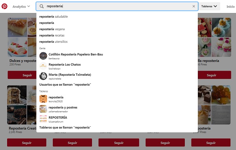The height and width of the screenshot is (150, 236).
Task: Click the Pinterest logo icon
Action: point(4,6)
